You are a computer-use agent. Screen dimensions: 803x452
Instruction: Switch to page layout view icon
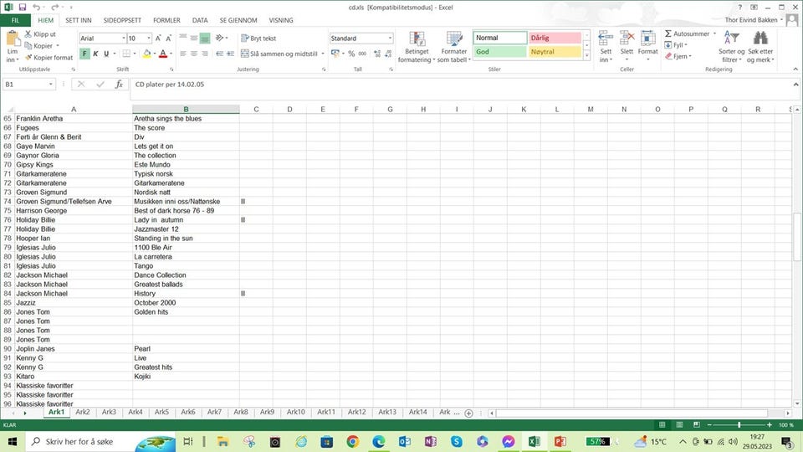(679, 425)
